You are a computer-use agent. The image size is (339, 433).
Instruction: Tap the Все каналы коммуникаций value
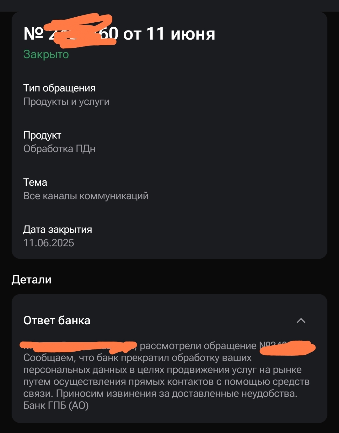pyautogui.click(x=86, y=196)
